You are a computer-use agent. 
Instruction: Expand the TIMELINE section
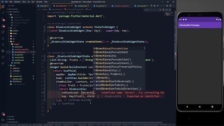(x=11, y=119)
